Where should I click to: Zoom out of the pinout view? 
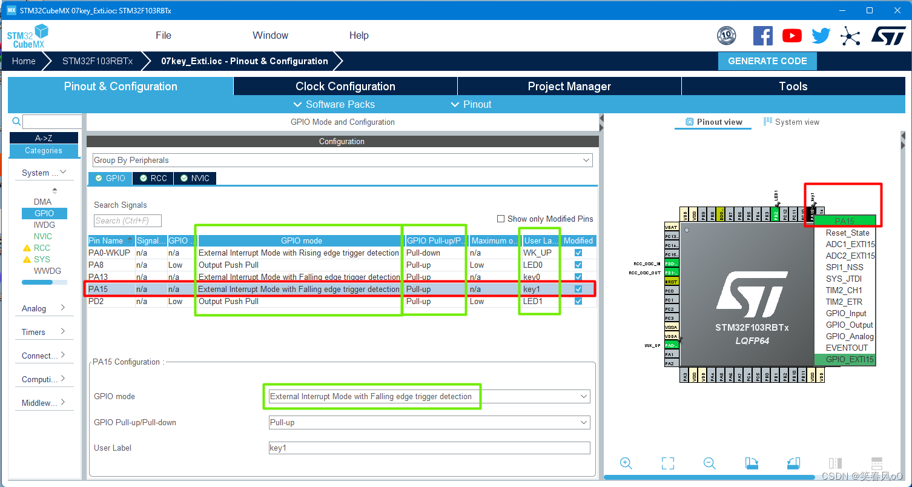(x=710, y=463)
